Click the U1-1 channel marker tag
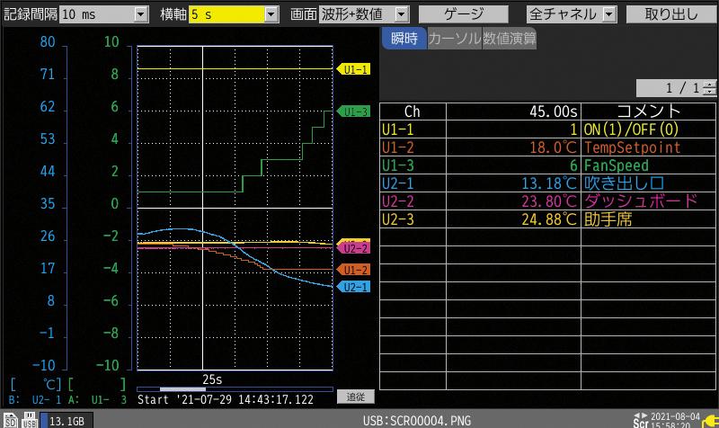 pyautogui.click(x=354, y=69)
